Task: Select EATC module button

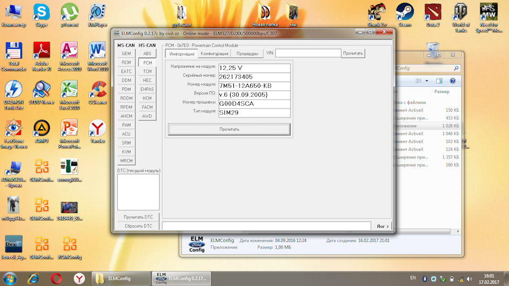Action: pyautogui.click(x=126, y=71)
